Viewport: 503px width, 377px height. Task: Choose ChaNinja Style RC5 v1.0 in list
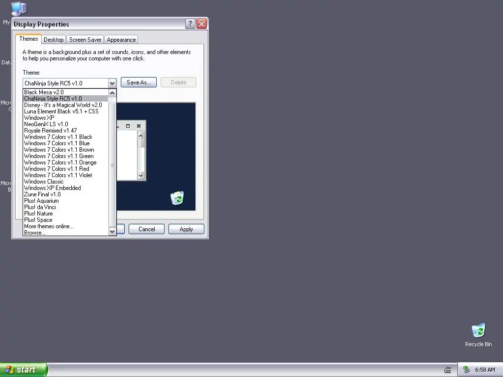pos(66,99)
